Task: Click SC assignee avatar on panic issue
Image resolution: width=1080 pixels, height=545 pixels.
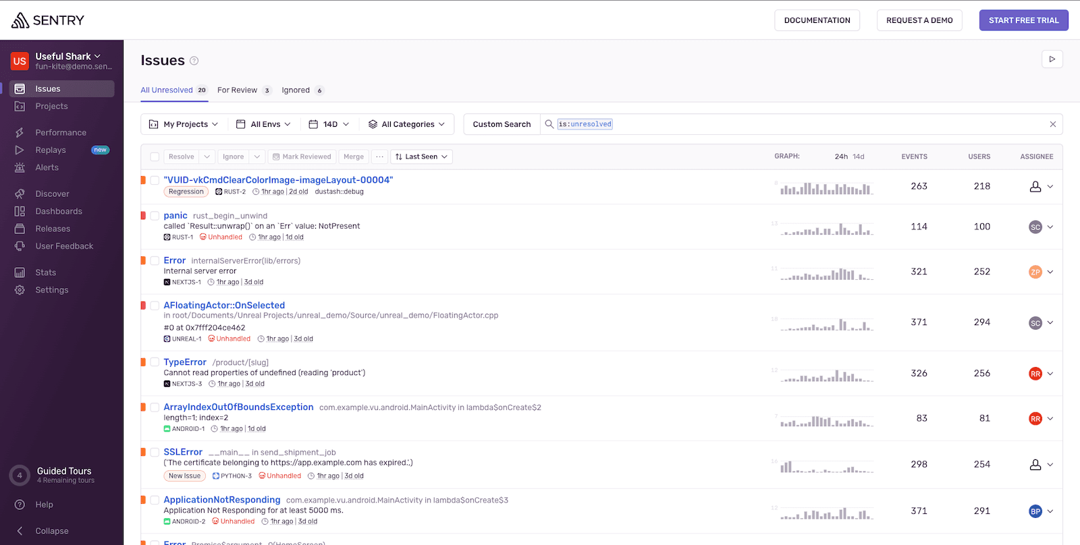Action: (x=1035, y=227)
